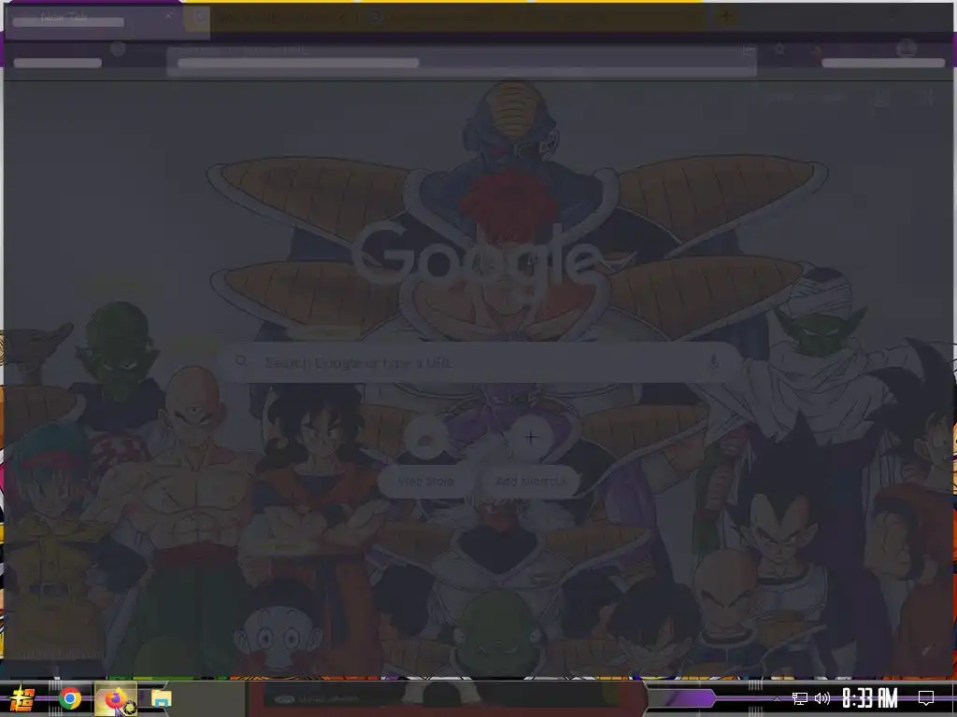The width and height of the screenshot is (957, 717).
Task: Open Google Chrome from the taskbar
Action: coord(69,698)
